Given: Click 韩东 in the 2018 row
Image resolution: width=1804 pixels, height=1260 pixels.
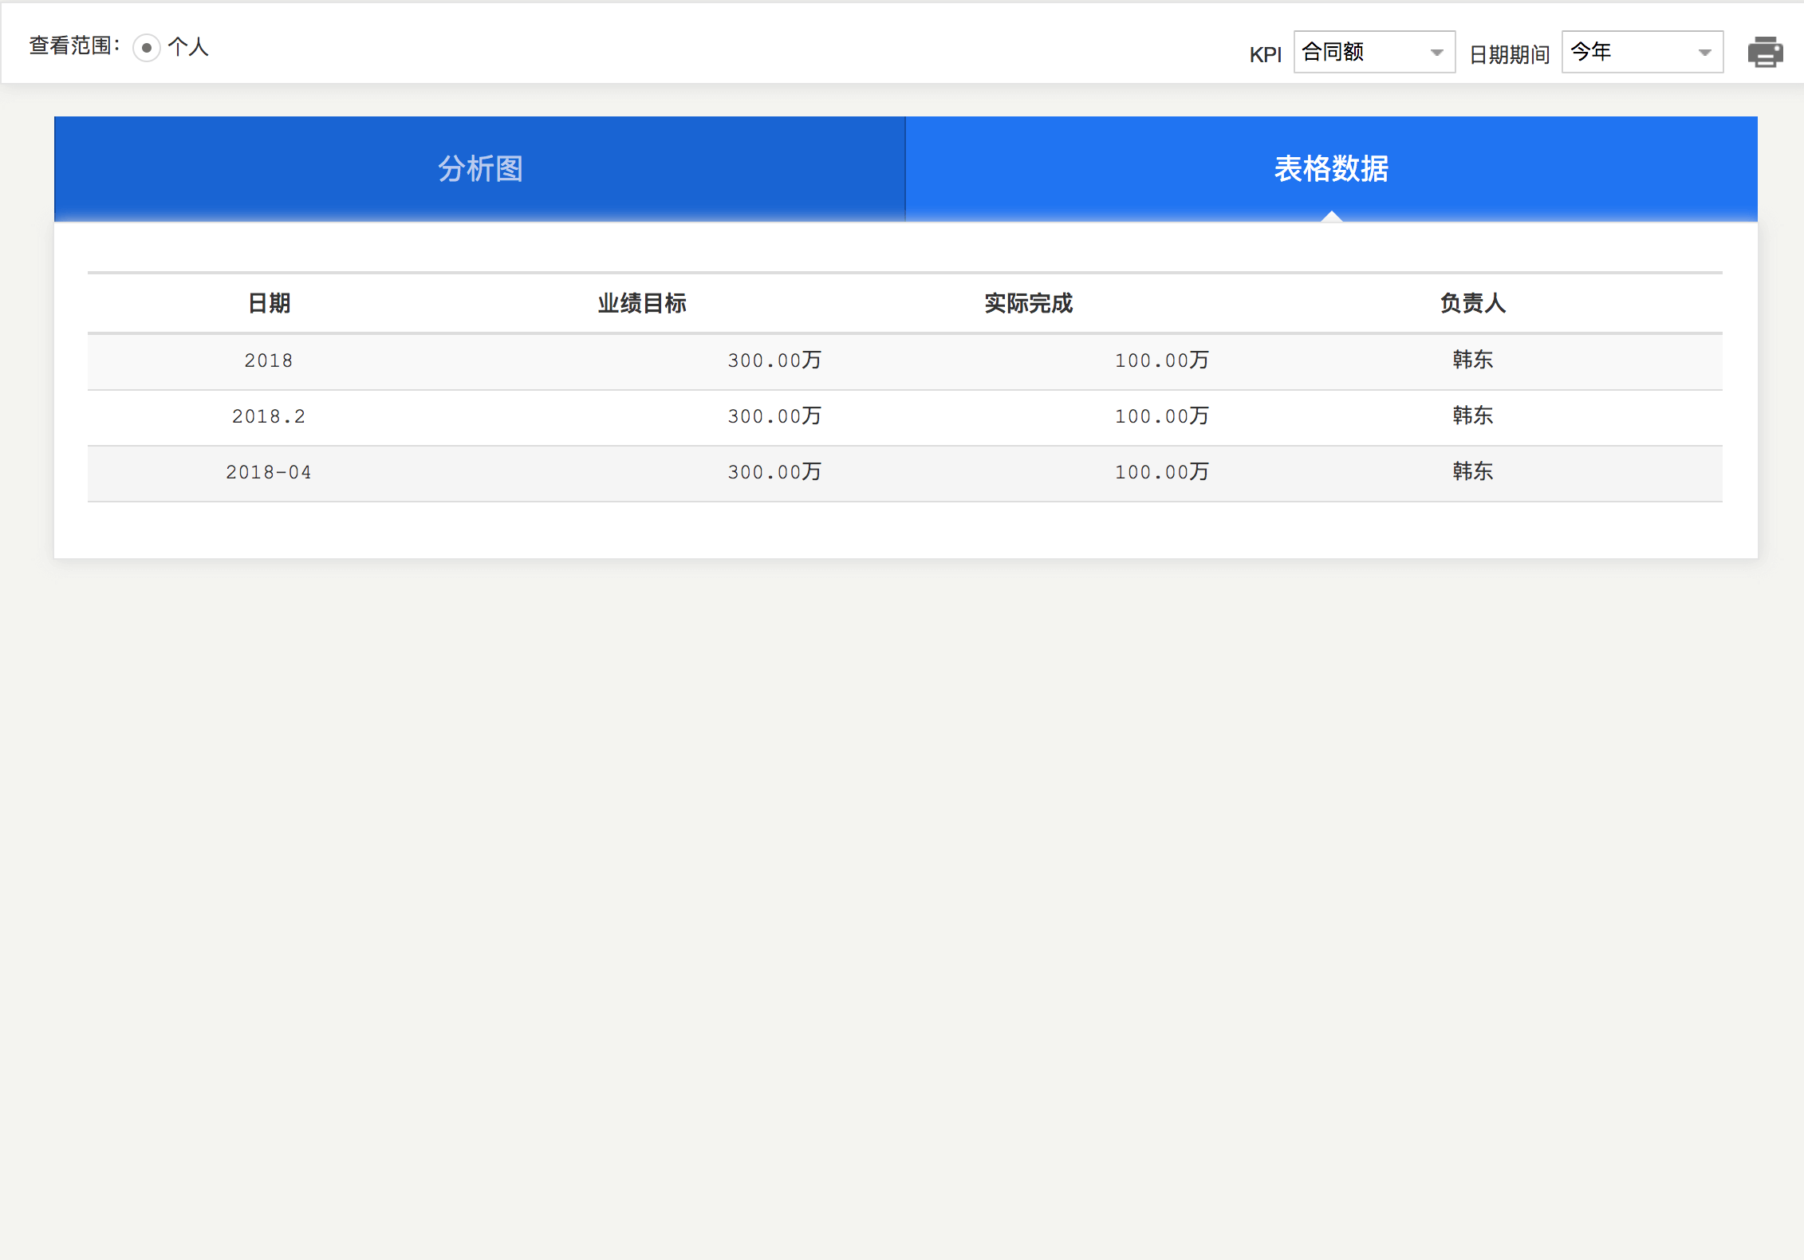Looking at the screenshot, I should click(x=1473, y=360).
